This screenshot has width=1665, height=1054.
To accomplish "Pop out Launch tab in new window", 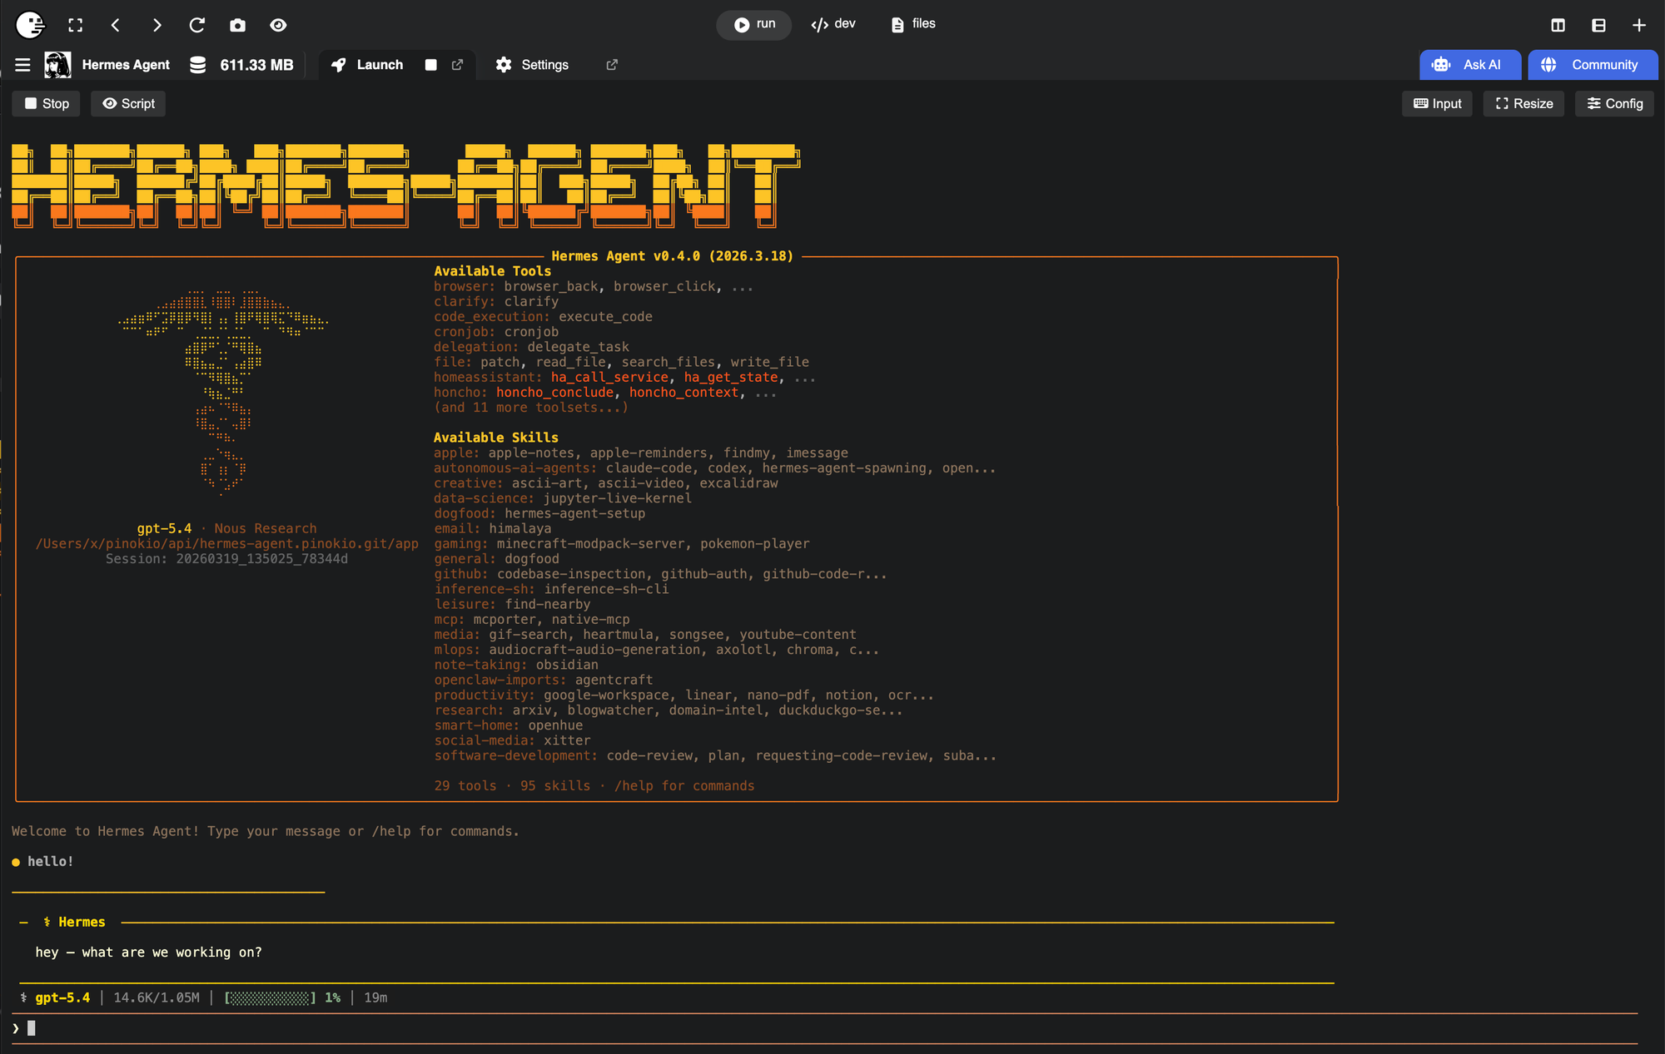I will point(457,65).
